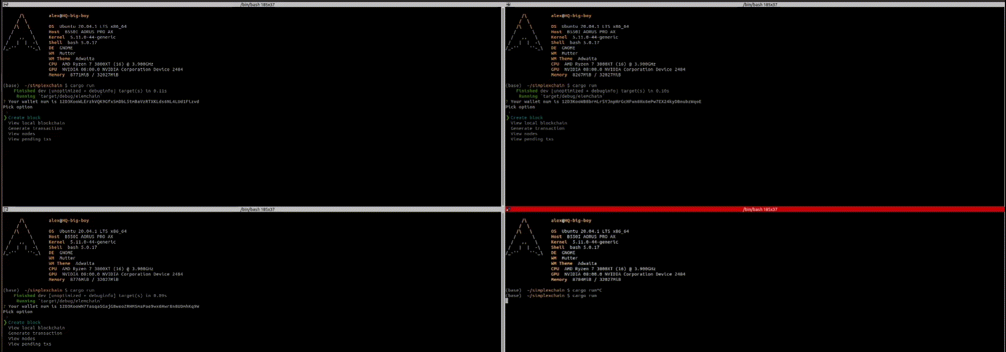Viewport: 1006px width, 352px height.
Task: Choose 'View nodes' in wallet Kq9W pane
Action: [21, 339]
